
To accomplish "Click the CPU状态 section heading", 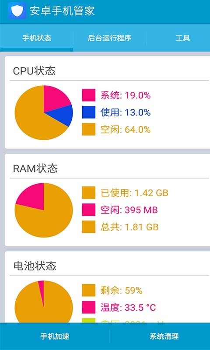I will point(34,71).
